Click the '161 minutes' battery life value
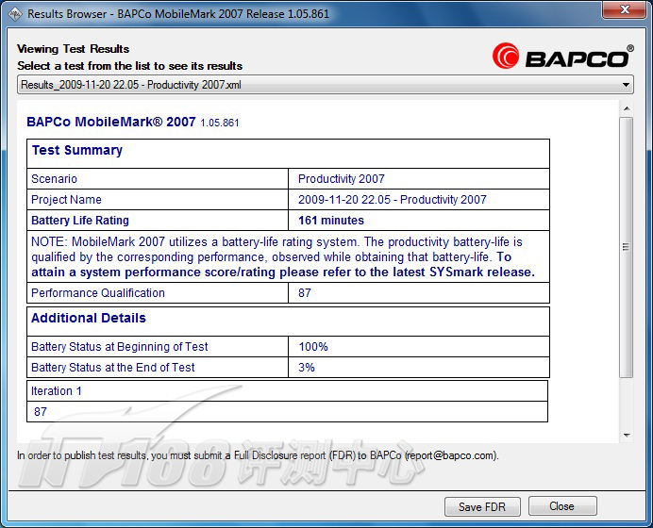 coord(331,220)
